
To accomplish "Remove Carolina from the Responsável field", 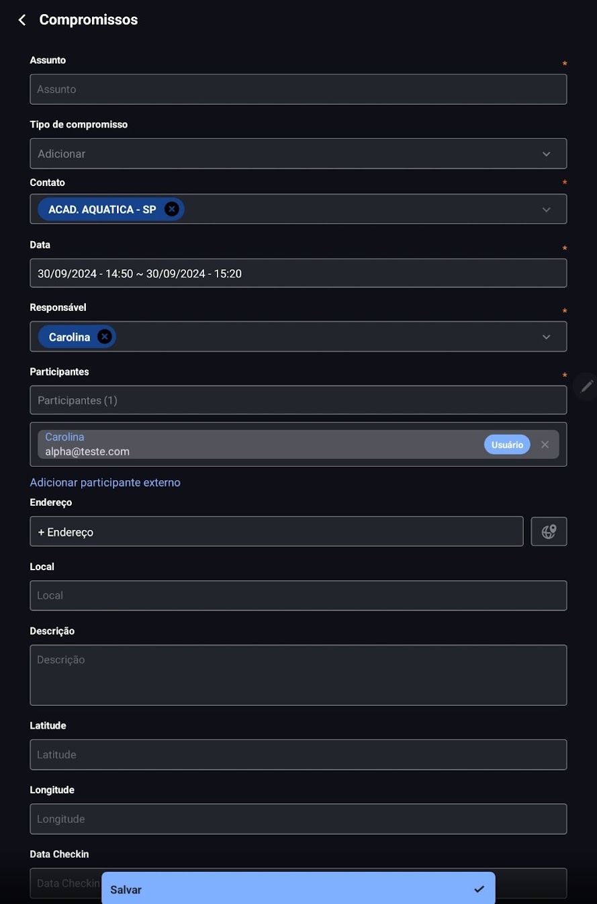I will pyautogui.click(x=104, y=336).
